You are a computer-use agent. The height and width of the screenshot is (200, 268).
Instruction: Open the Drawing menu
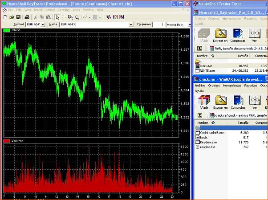pos(64,10)
